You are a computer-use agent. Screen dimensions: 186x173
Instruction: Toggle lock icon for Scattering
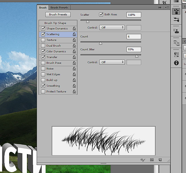74,34
